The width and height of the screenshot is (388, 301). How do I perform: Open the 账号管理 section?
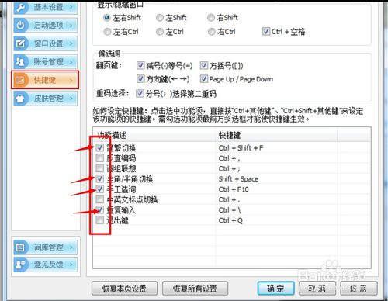click(x=46, y=61)
